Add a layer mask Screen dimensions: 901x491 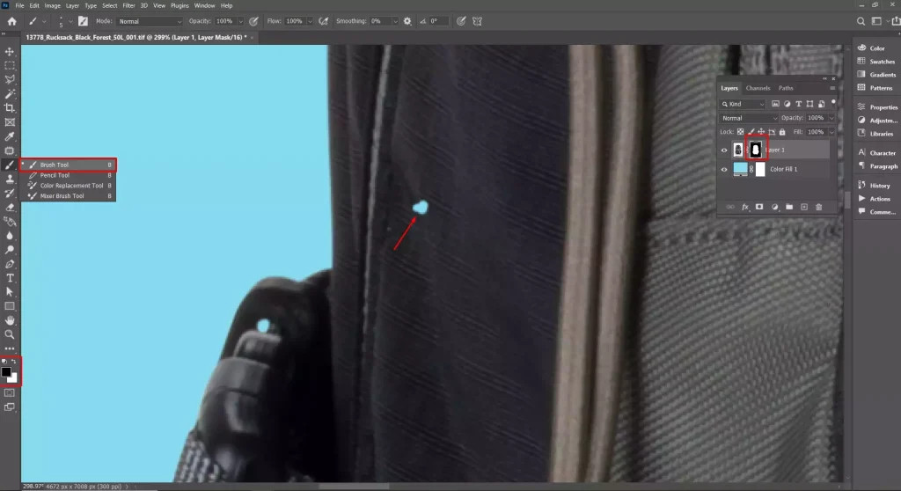pos(759,207)
